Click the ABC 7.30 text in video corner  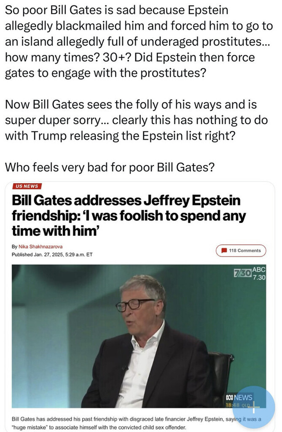coord(259,273)
